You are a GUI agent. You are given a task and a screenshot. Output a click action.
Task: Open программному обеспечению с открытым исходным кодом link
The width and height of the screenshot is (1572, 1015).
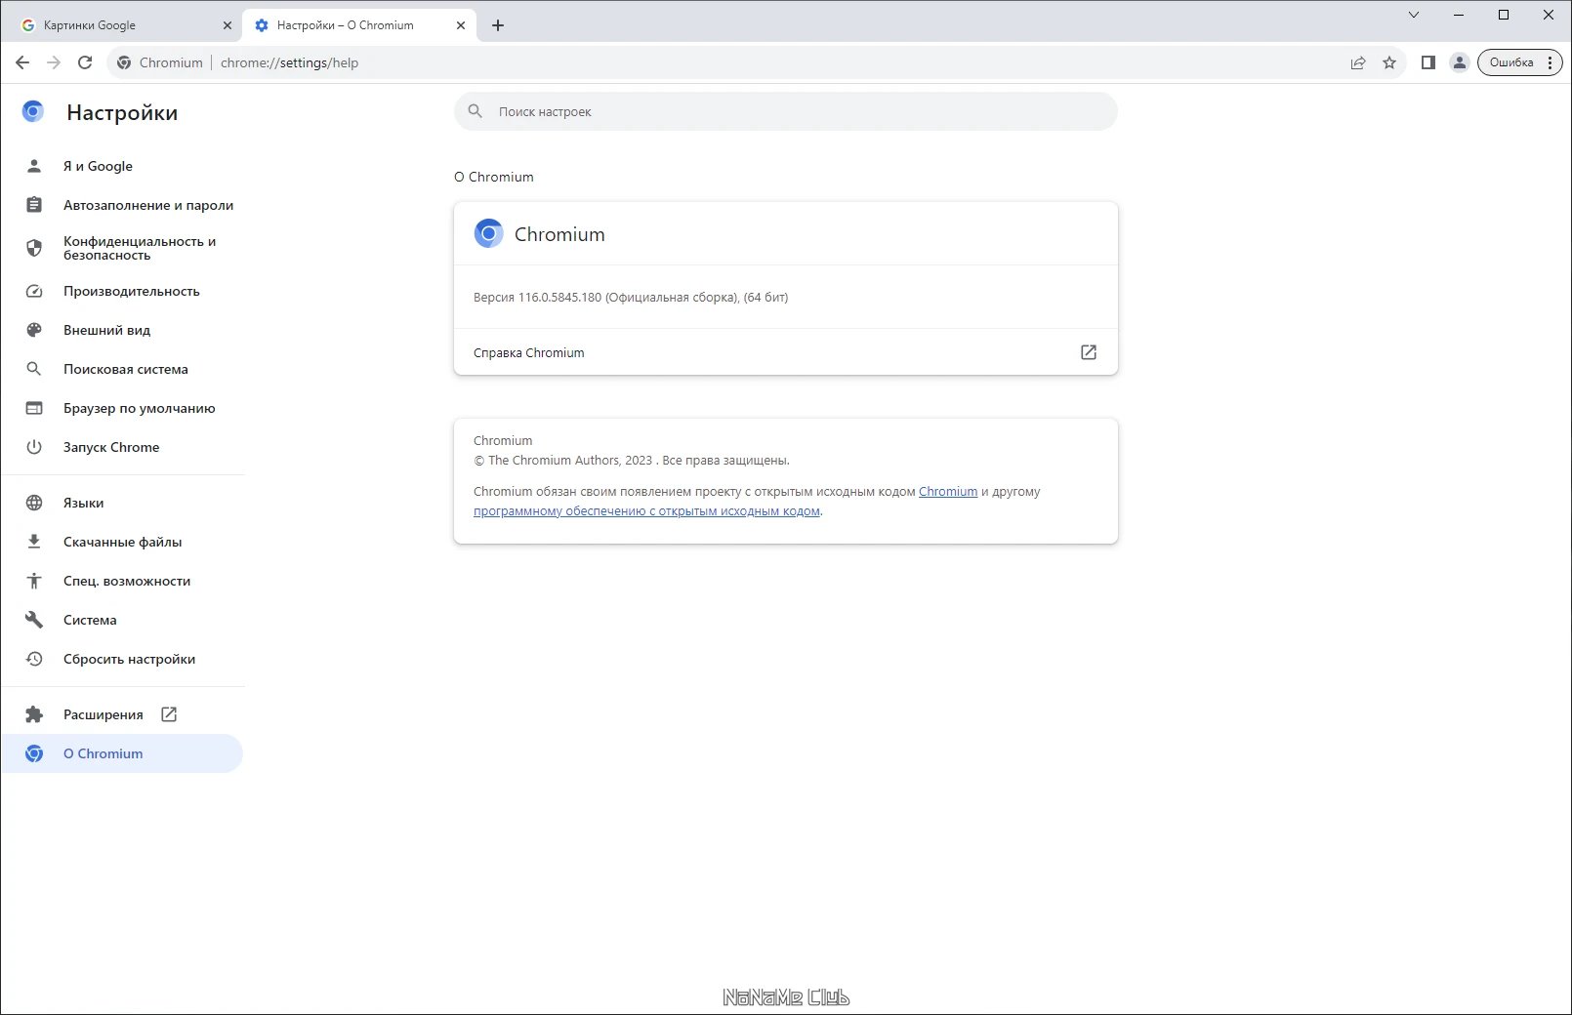[x=646, y=511]
